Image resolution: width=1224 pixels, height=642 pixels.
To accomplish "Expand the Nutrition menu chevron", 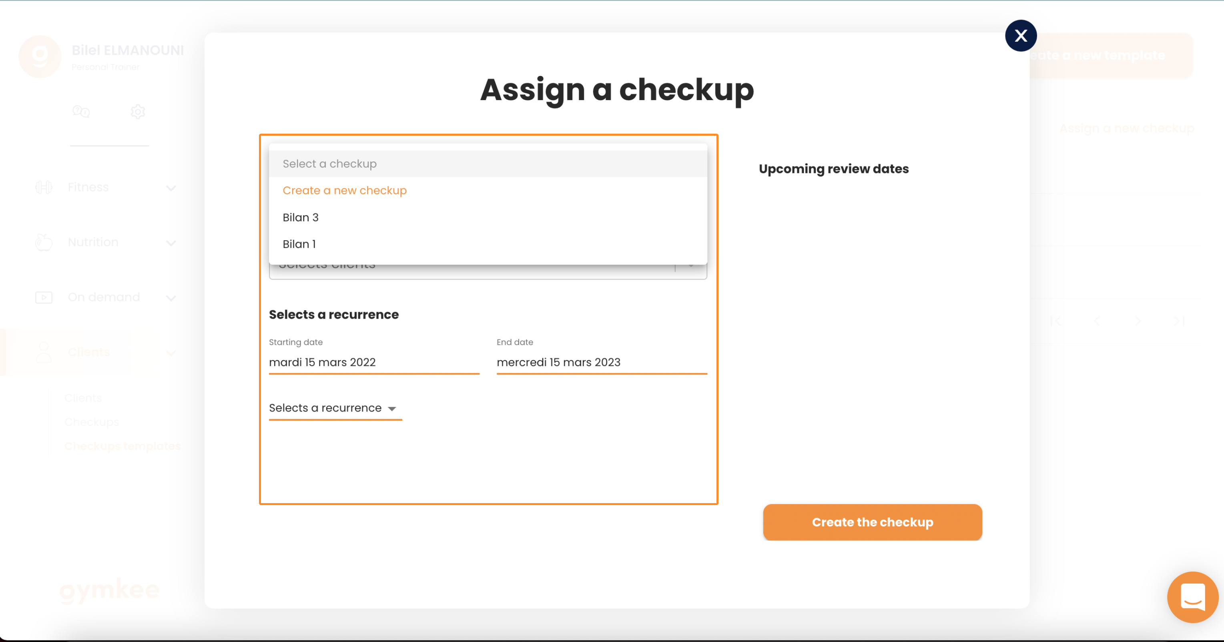I will (171, 243).
